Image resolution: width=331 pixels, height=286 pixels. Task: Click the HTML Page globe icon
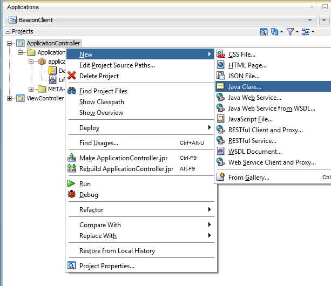click(x=221, y=65)
